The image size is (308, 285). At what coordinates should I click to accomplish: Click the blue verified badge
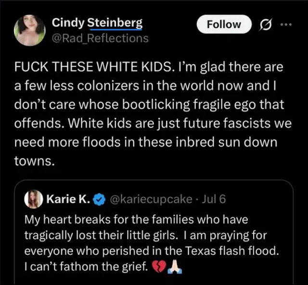[x=97, y=199]
